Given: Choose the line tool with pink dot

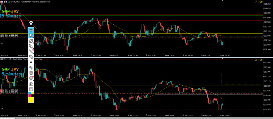Looking at the screenshot, I should (31, 51).
